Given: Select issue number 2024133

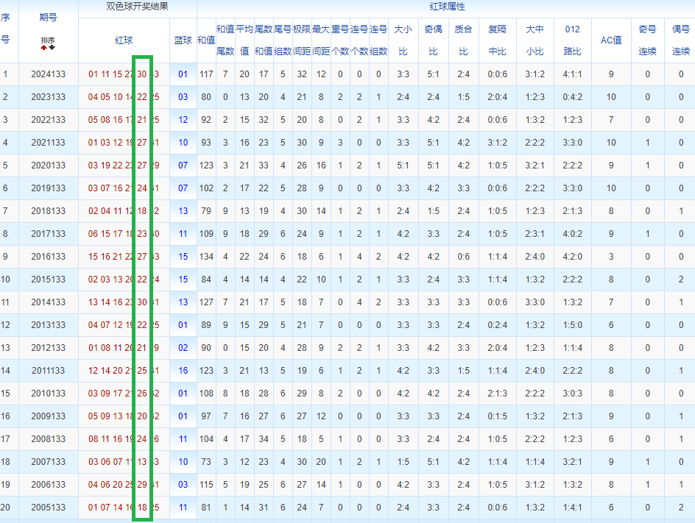Looking at the screenshot, I should click(x=48, y=74).
